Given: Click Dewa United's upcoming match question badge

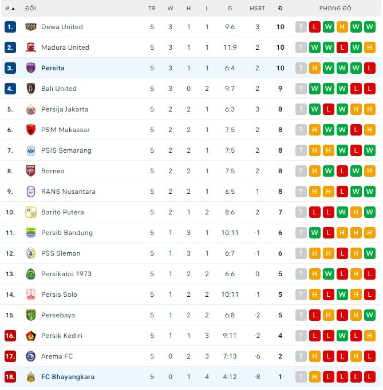Looking at the screenshot, I should click(x=301, y=27).
